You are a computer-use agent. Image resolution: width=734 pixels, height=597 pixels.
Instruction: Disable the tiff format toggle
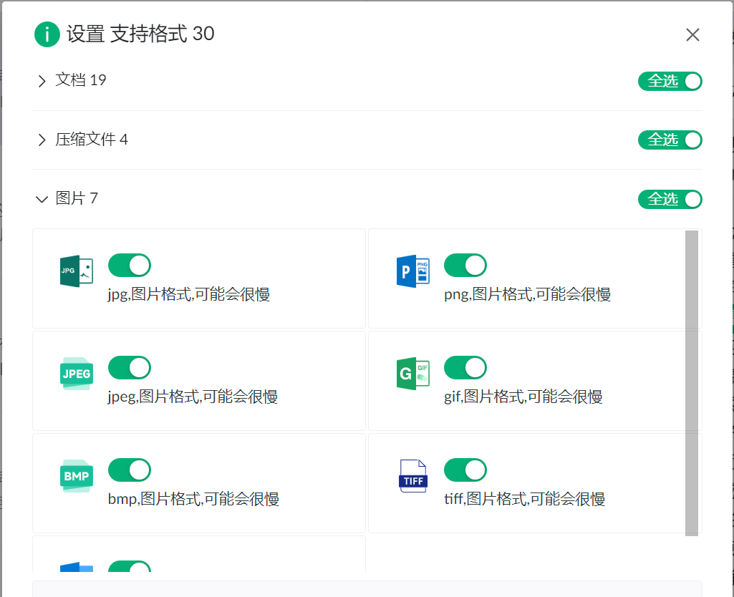[x=465, y=470]
